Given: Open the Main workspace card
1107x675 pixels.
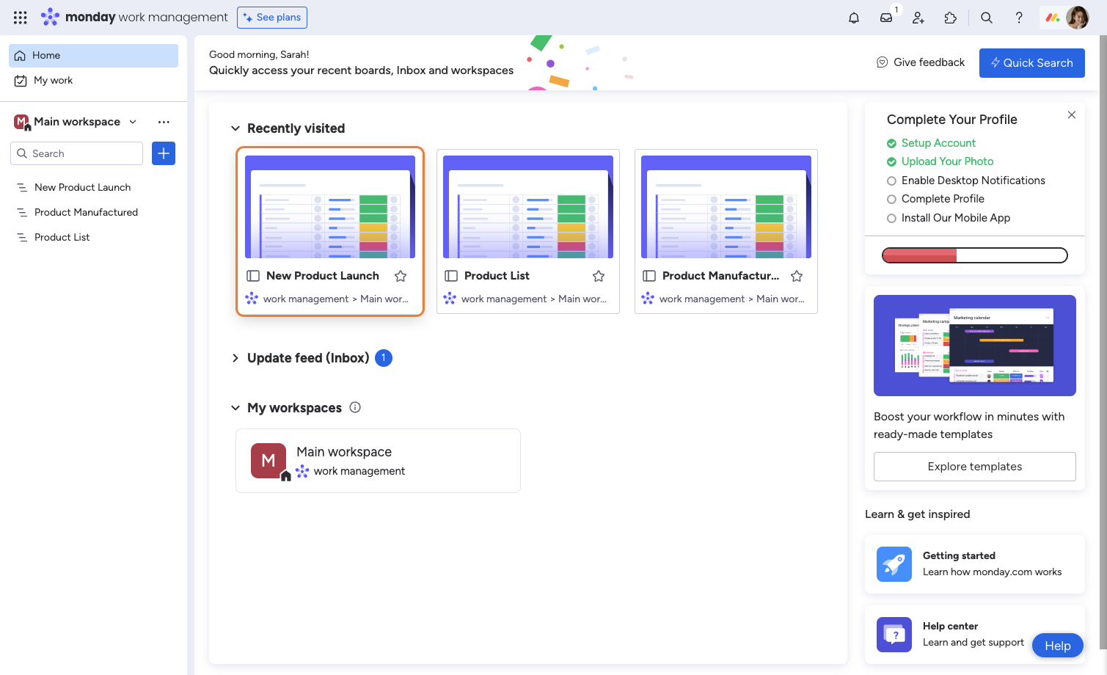Looking at the screenshot, I should 378,461.
